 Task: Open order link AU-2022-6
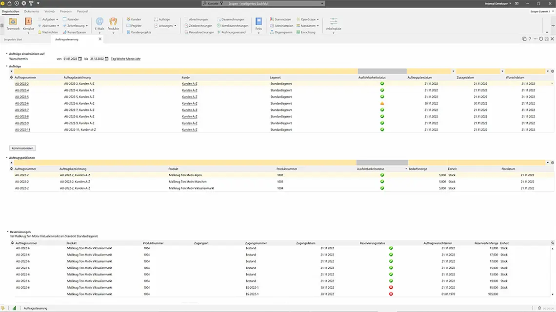click(x=22, y=103)
